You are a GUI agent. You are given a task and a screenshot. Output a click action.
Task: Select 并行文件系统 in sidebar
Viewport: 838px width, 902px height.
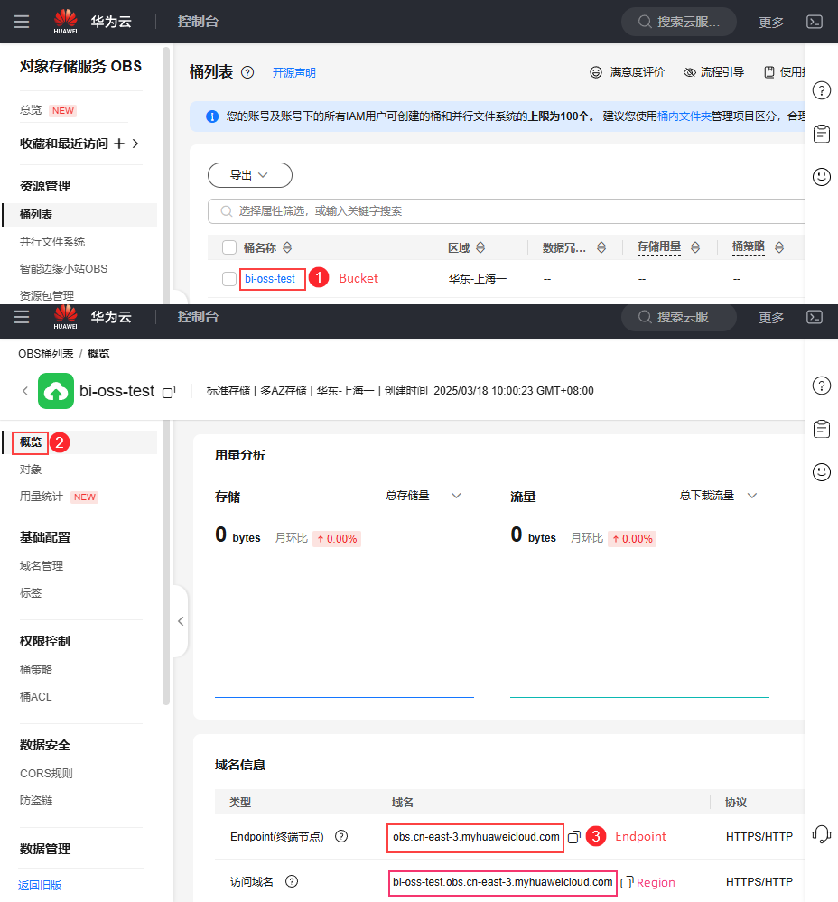point(52,242)
